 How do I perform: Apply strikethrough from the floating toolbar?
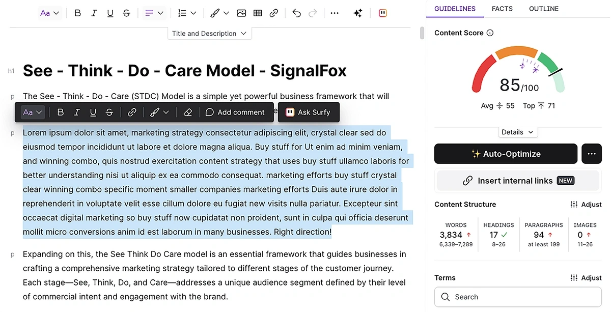109,112
